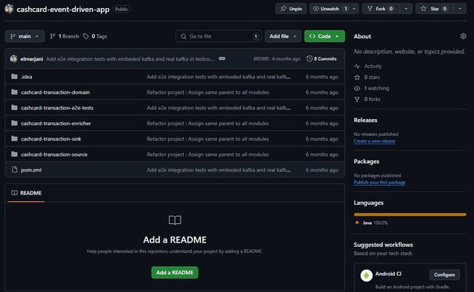Open the pom.xml file

31,170
